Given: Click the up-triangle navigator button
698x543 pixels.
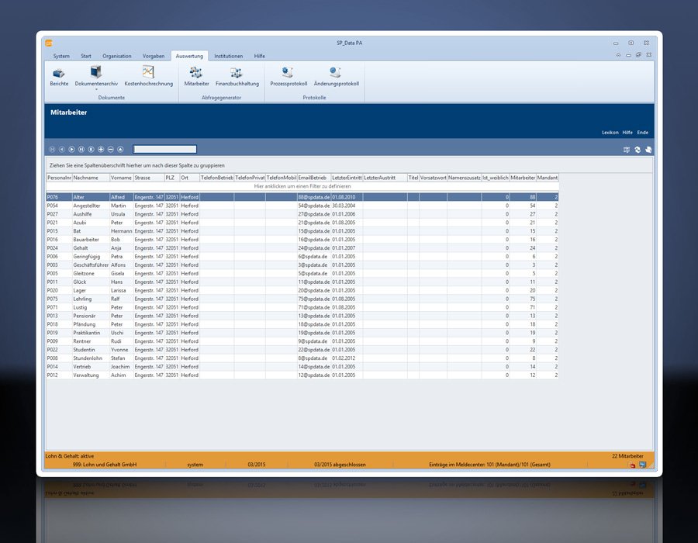Looking at the screenshot, I should pyautogui.click(x=121, y=150).
